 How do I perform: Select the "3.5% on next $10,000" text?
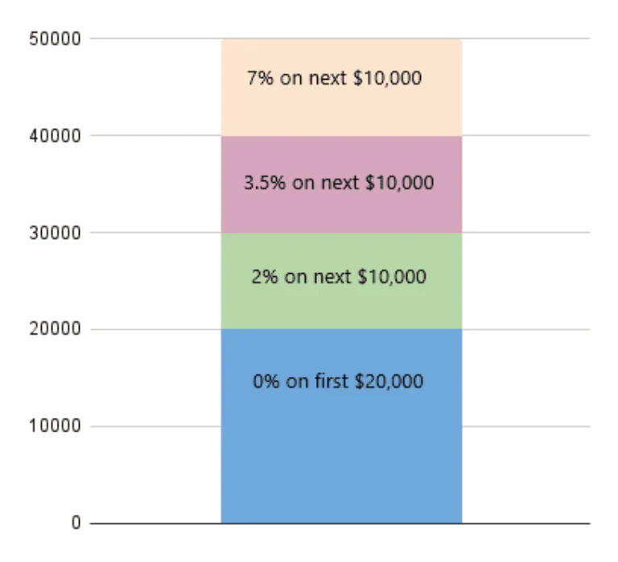pos(339,183)
